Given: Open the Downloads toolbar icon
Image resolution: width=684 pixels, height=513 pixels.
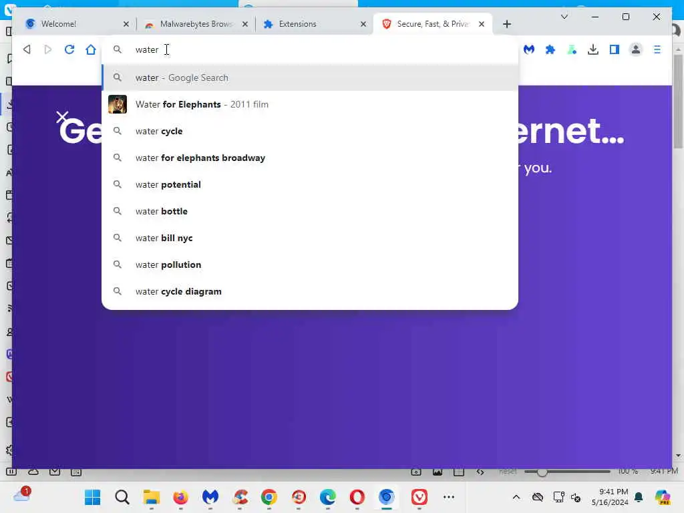Looking at the screenshot, I should point(593,49).
